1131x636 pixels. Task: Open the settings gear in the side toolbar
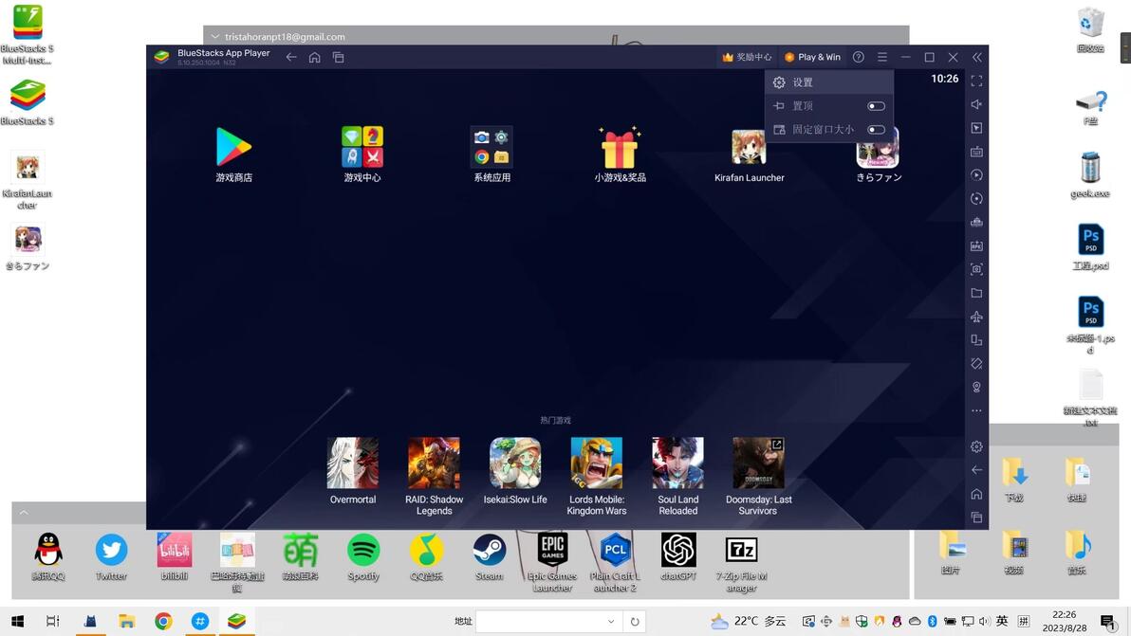pyautogui.click(x=976, y=446)
